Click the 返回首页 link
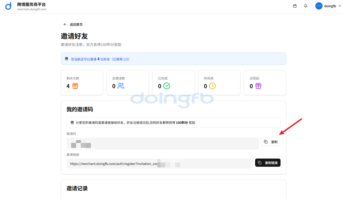 [x=76, y=24]
